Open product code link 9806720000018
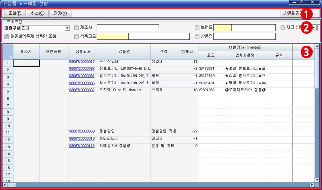 pyautogui.click(x=82, y=139)
